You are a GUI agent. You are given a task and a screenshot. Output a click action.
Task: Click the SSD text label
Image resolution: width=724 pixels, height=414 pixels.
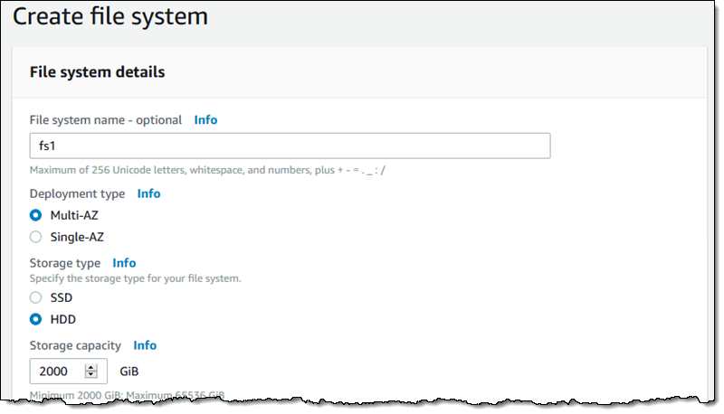tap(62, 297)
